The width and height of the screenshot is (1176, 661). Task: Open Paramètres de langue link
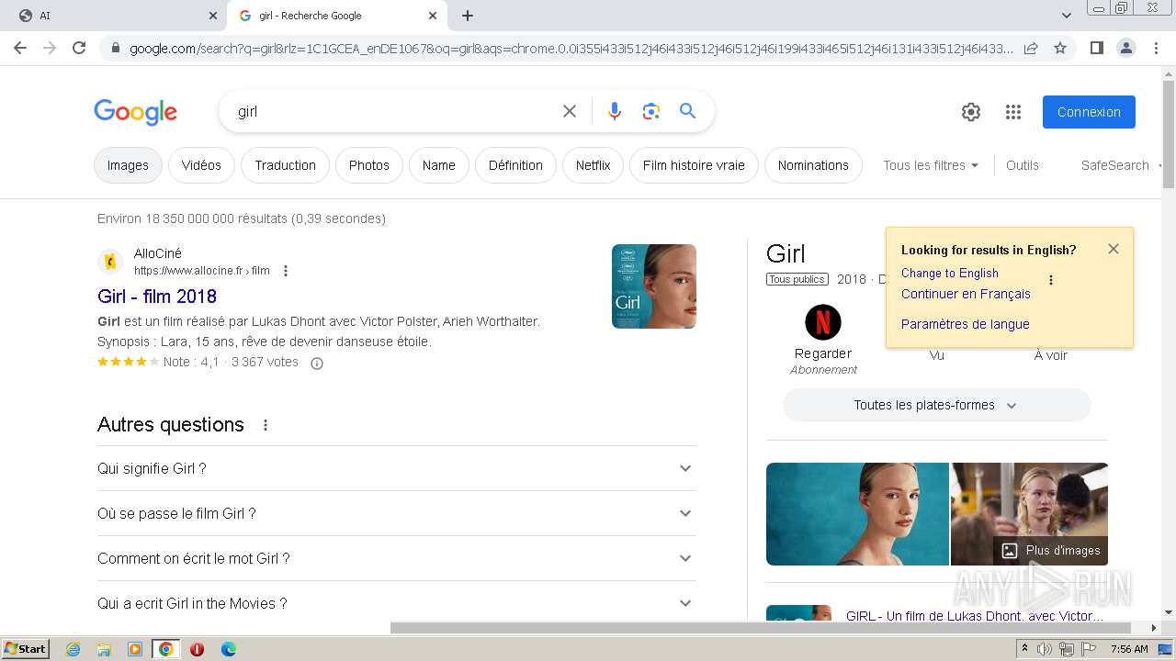click(966, 324)
